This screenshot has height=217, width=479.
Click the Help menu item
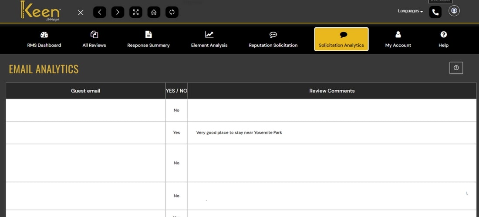[443, 39]
